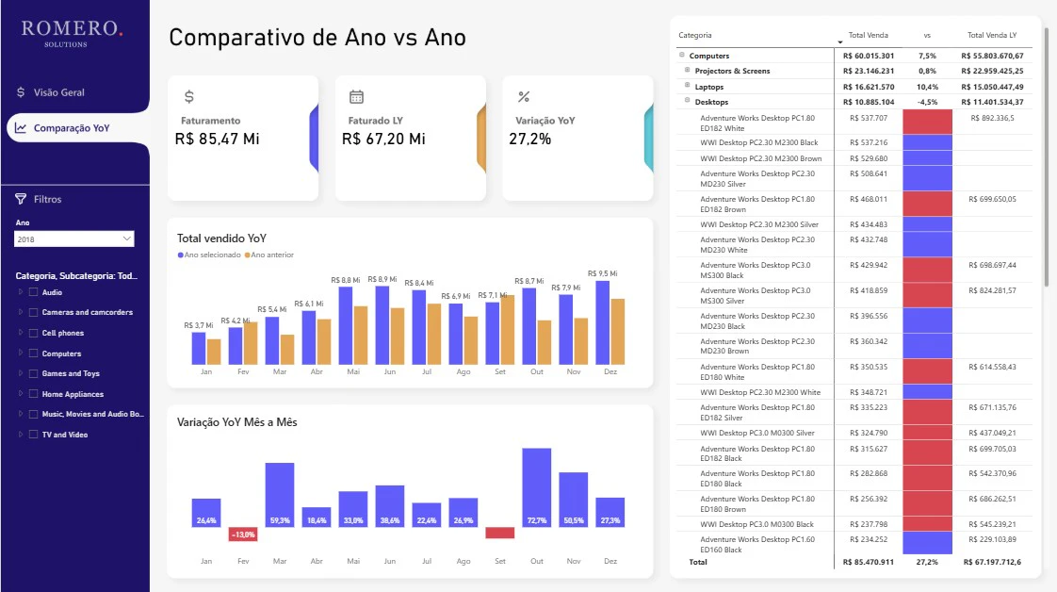Click the WWI Desktop PC3.0 M0300 Silver row

point(854,433)
